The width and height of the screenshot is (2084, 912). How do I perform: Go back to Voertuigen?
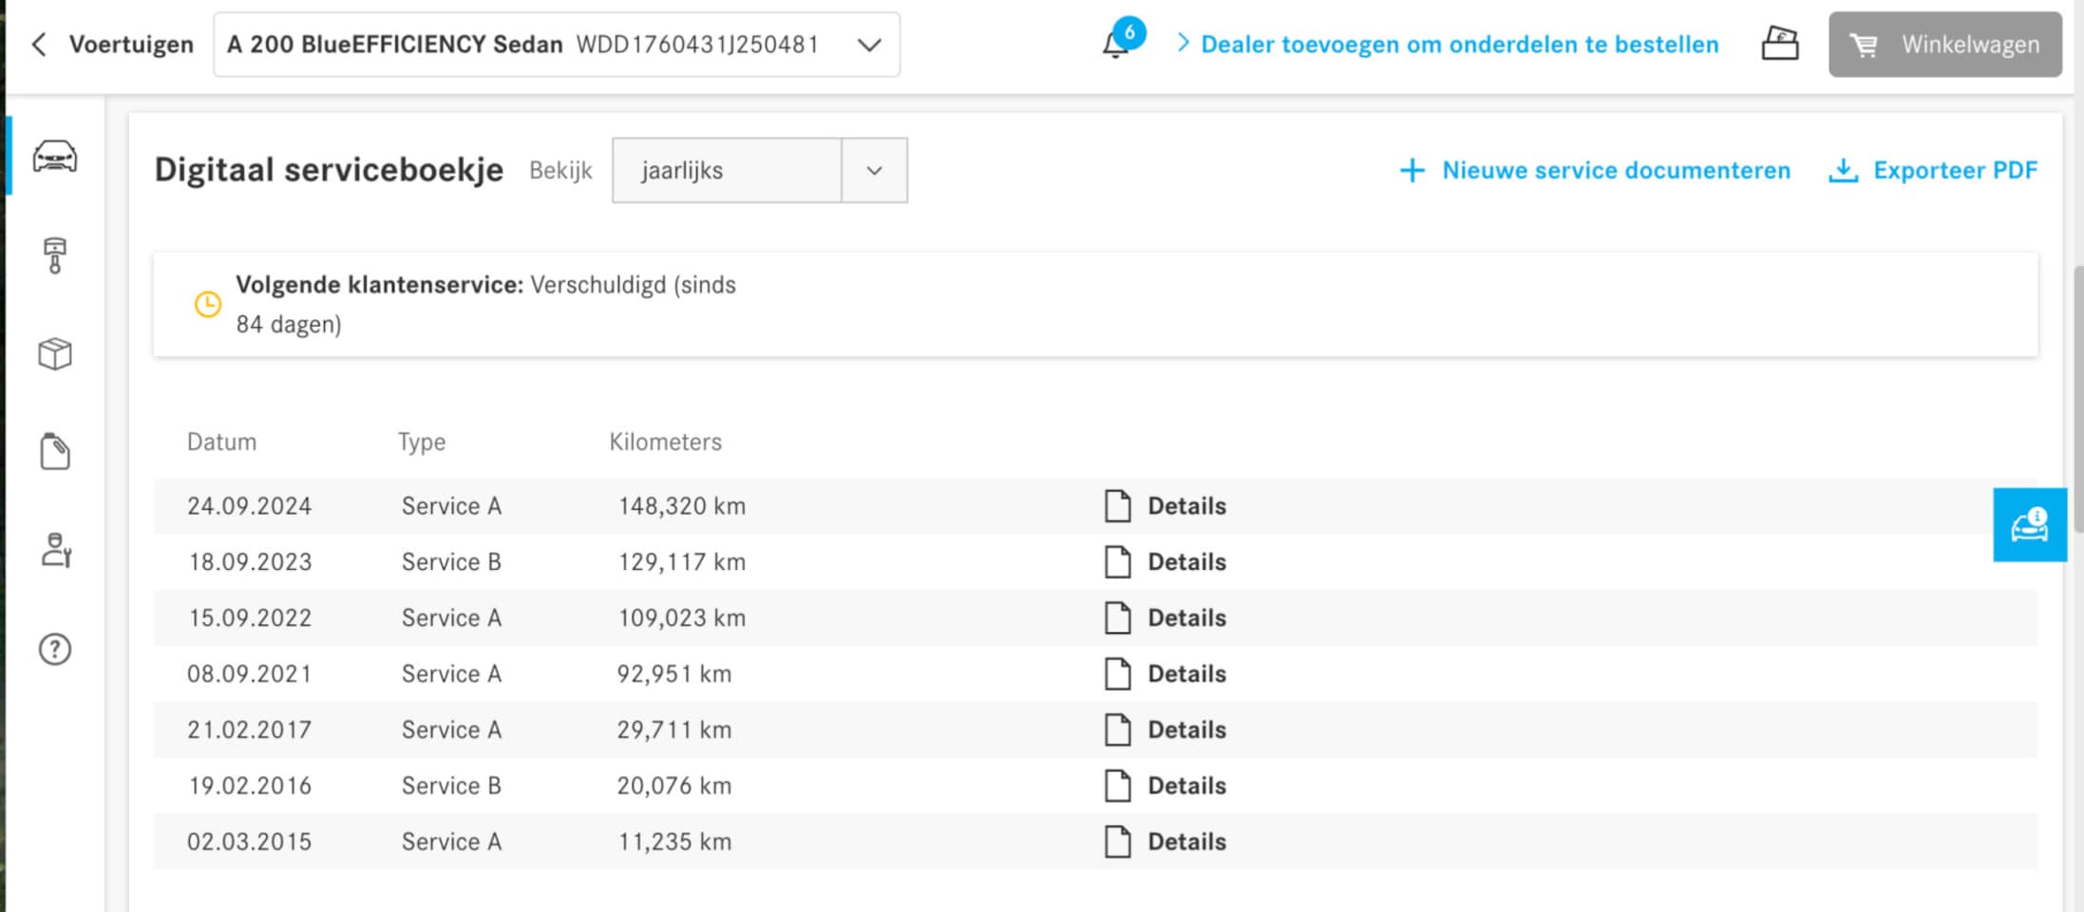[112, 45]
